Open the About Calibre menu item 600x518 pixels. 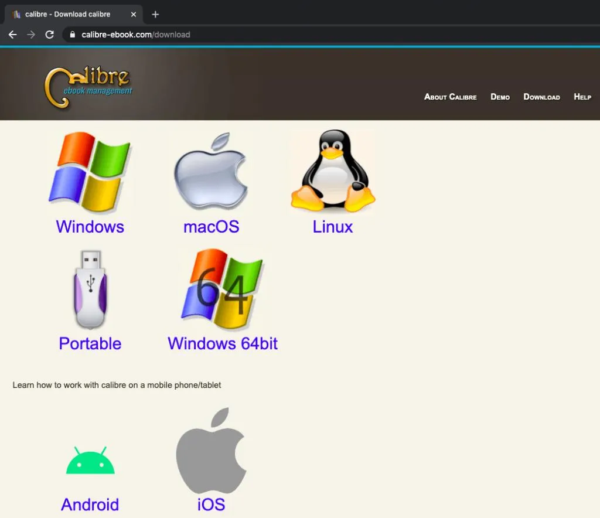(x=450, y=97)
